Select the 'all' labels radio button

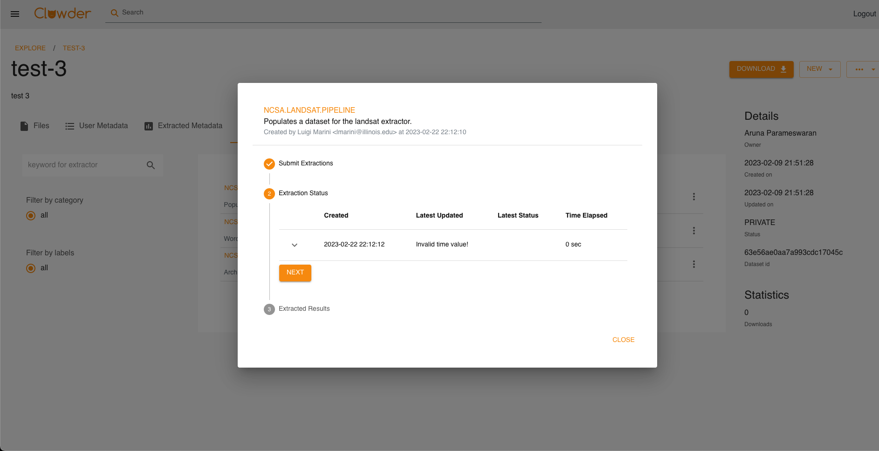click(31, 268)
